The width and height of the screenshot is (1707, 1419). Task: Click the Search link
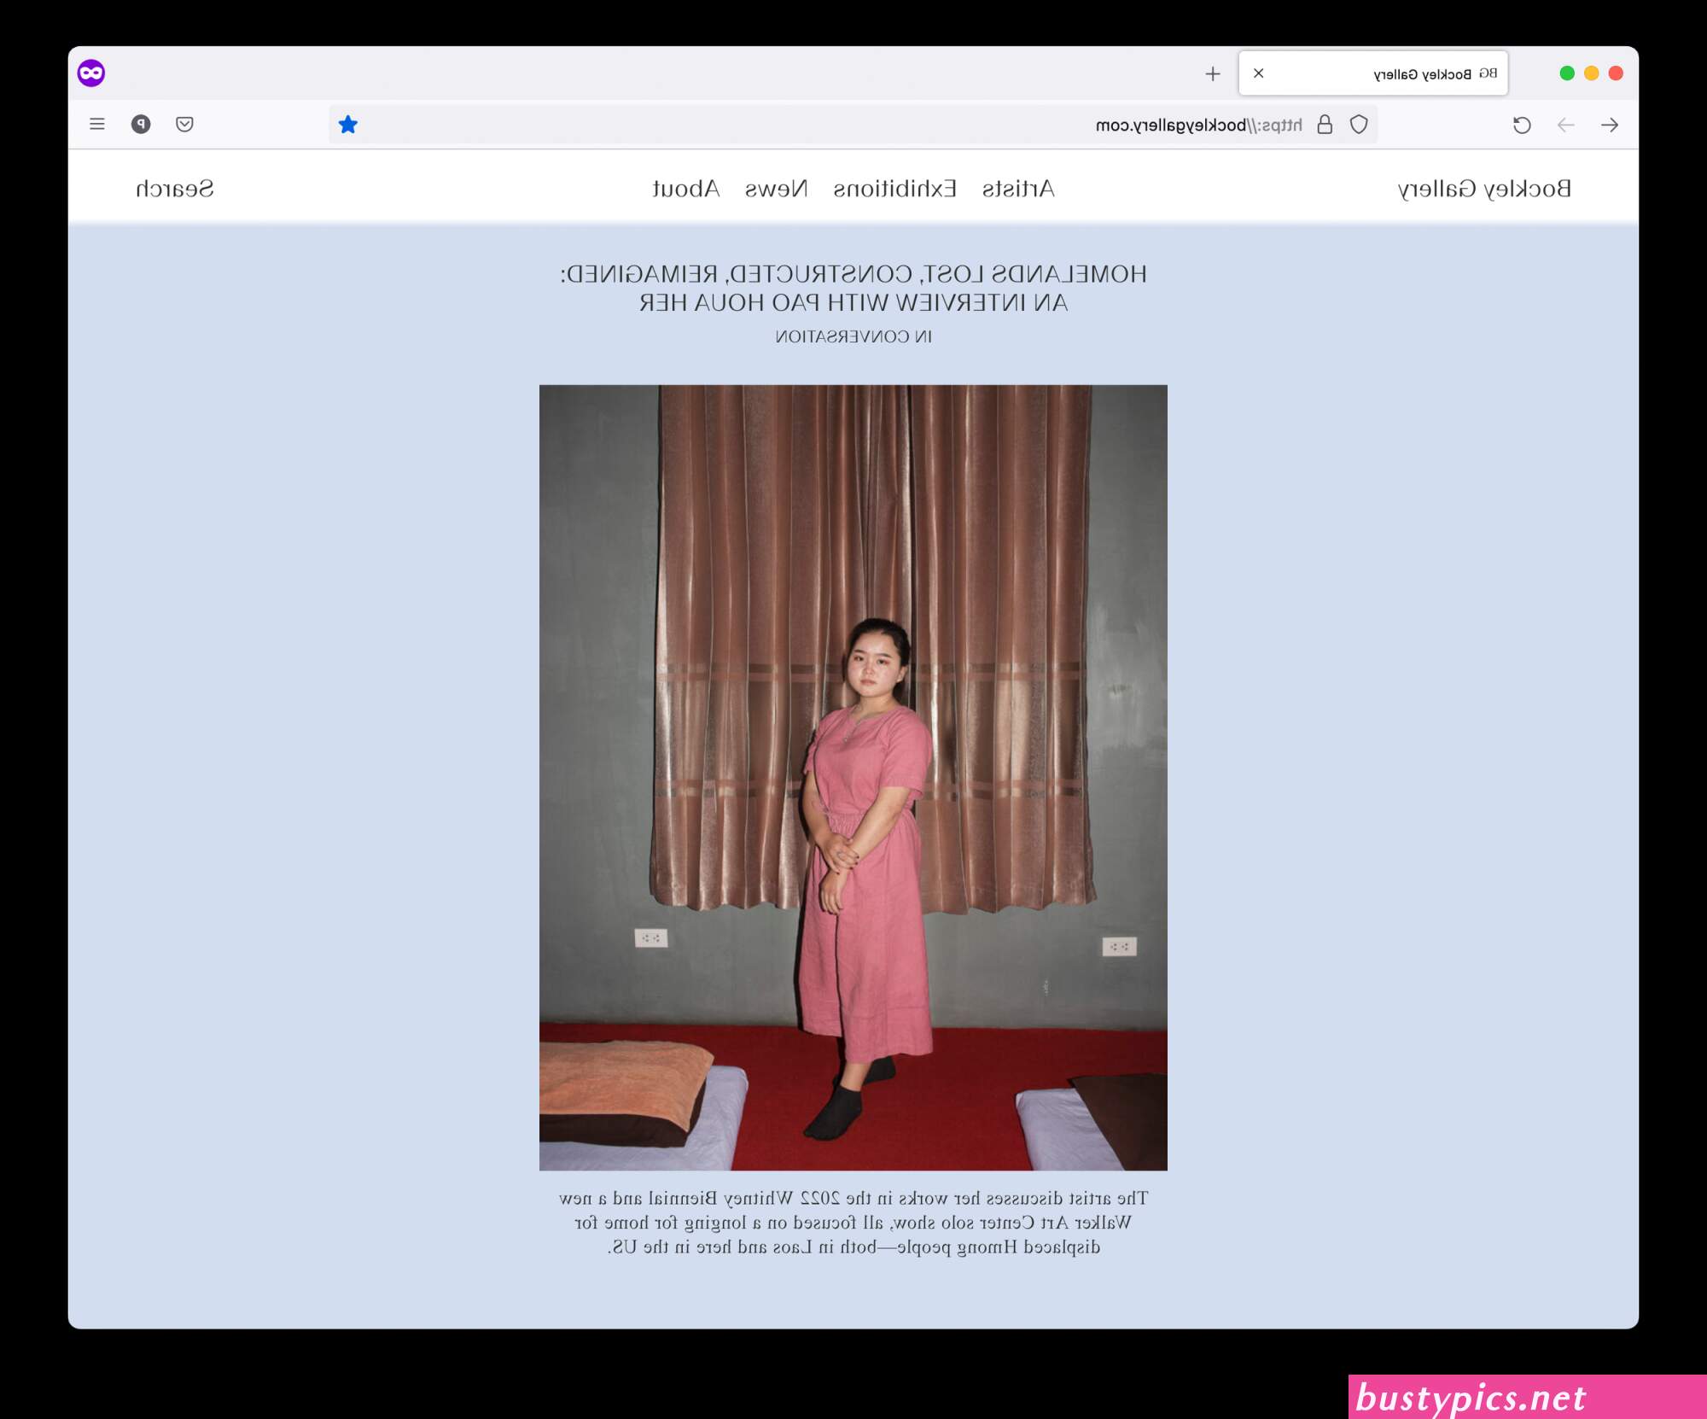174,189
